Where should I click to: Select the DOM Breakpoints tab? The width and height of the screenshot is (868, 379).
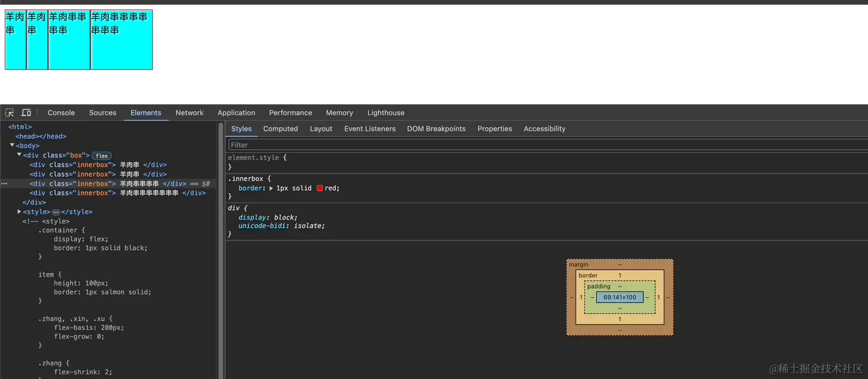(436, 129)
